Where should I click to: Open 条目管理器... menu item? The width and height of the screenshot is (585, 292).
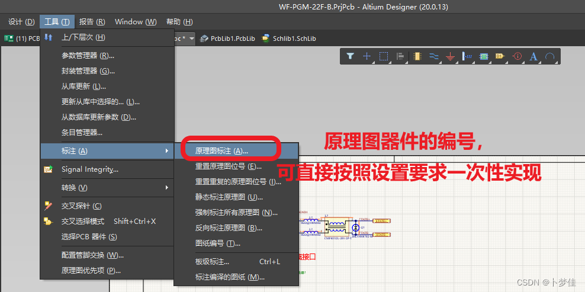click(x=107, y=132)
